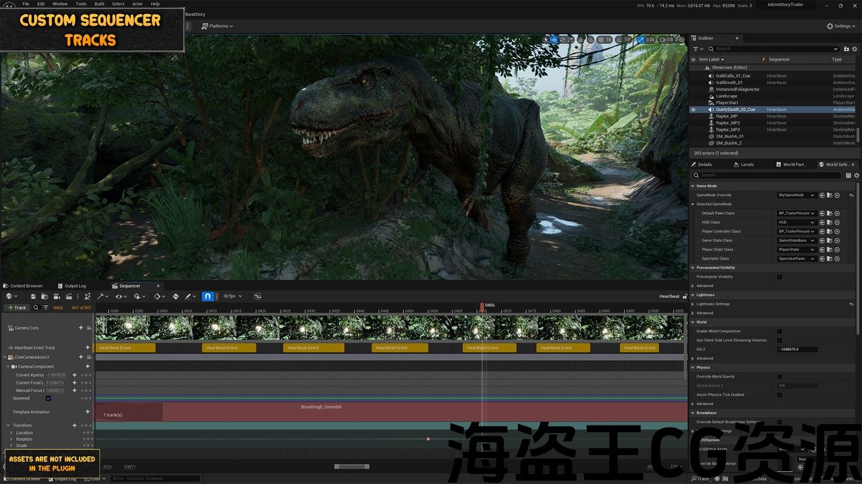Toggle the Sequencer snapping magnet icon
Image resolution: width=862 pixels, height=484 pixels.
208,296
